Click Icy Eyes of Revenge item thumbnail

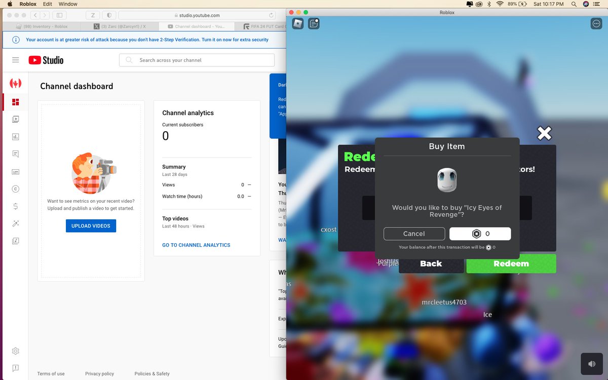pos(447,180)
